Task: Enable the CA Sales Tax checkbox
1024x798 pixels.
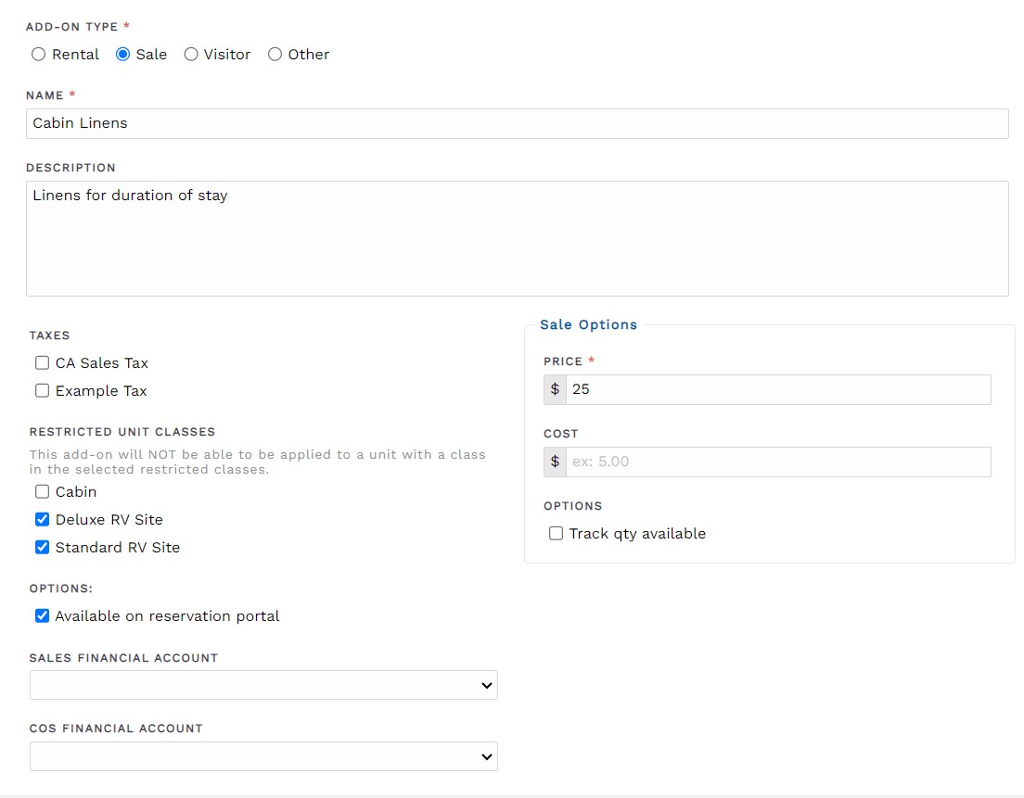Action: (42, 363)
